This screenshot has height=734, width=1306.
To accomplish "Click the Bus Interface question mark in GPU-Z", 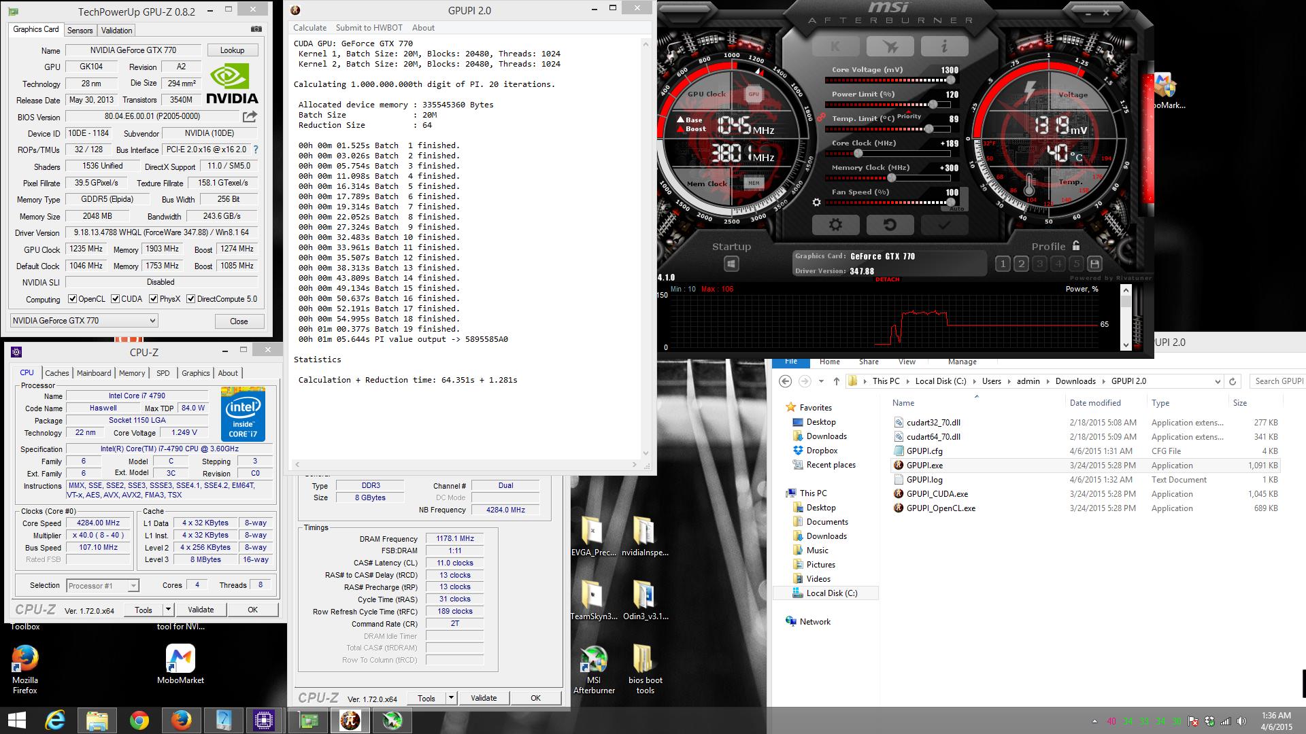I will coord(256,150).
